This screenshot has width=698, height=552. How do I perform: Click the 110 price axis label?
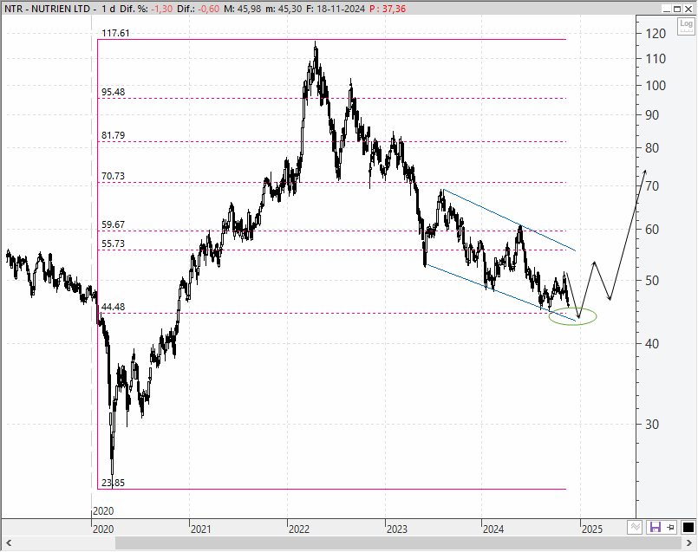pyautogui.click(x=656, y=59)
